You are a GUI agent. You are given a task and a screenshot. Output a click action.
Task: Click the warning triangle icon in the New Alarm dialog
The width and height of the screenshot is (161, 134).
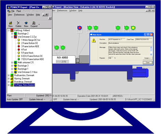pyautogui.click(x=93, y=40)
